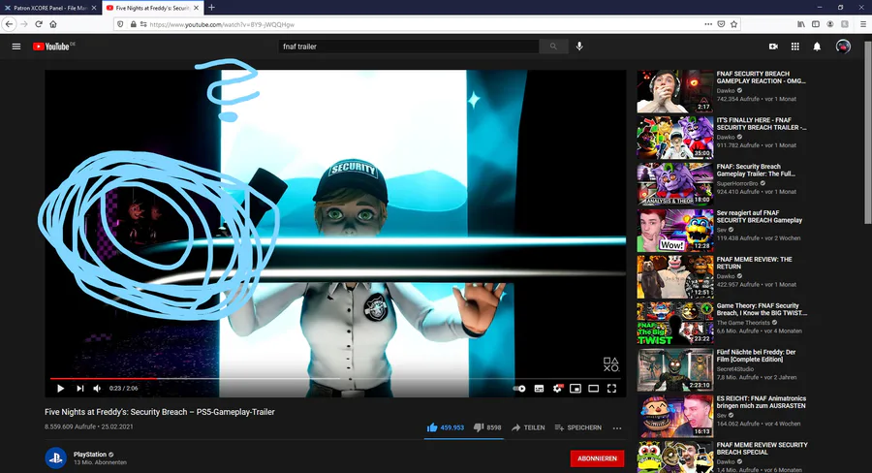Mute the video with the speaker icon
This screenshot has width=872, height=473.
[x=97, y=389]
